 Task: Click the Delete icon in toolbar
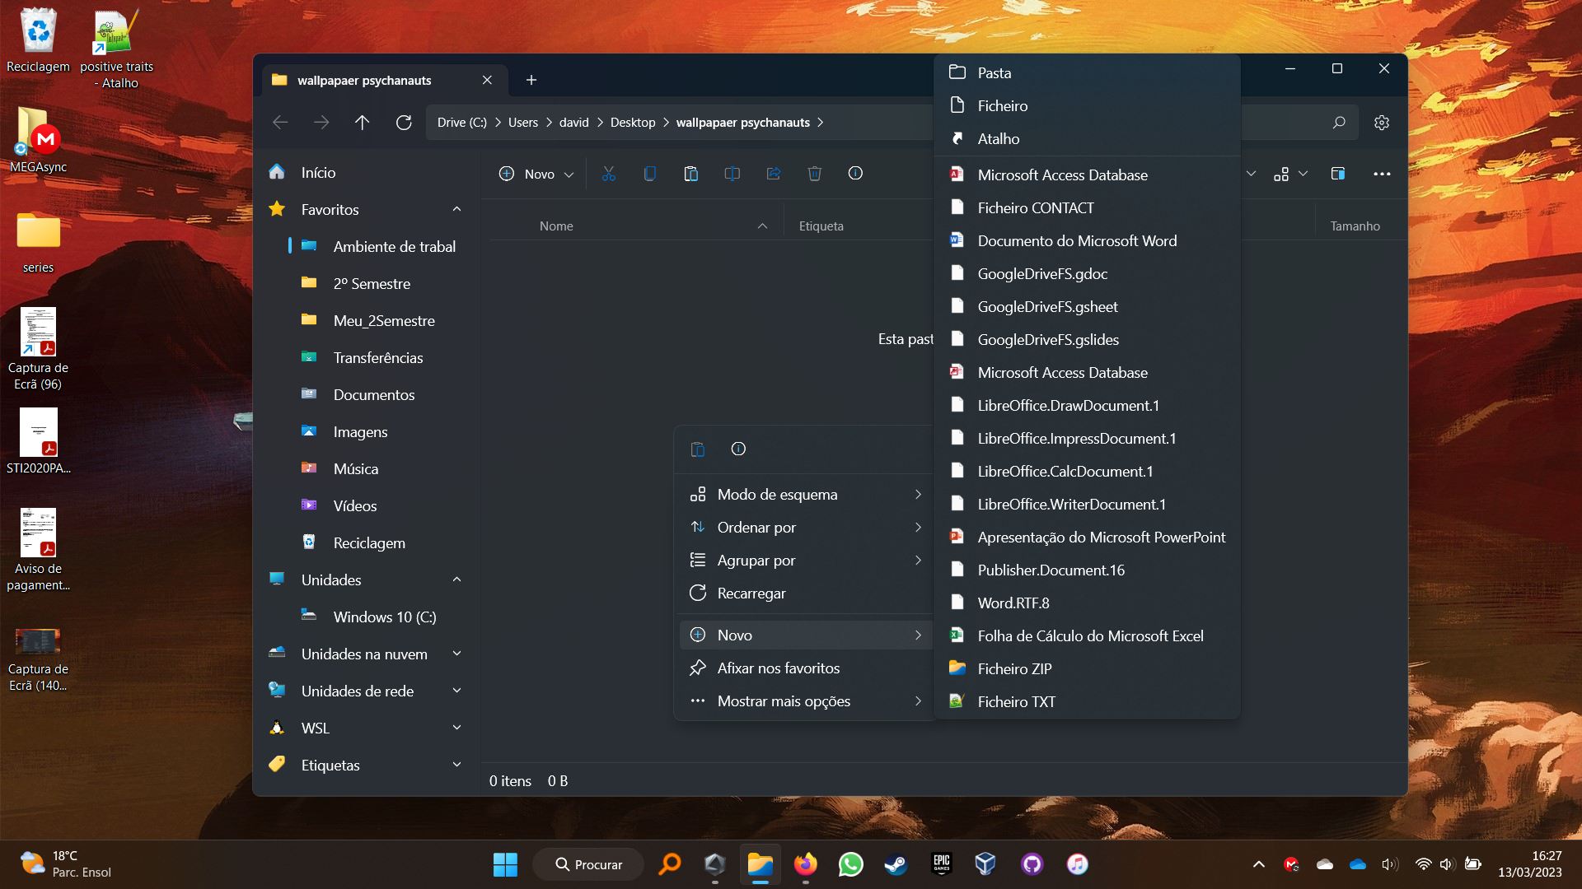click(815, 174)
